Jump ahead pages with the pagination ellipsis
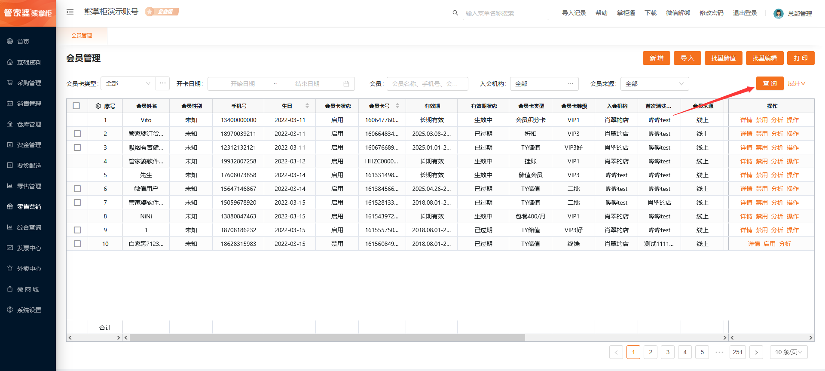 tap(719, 352)
